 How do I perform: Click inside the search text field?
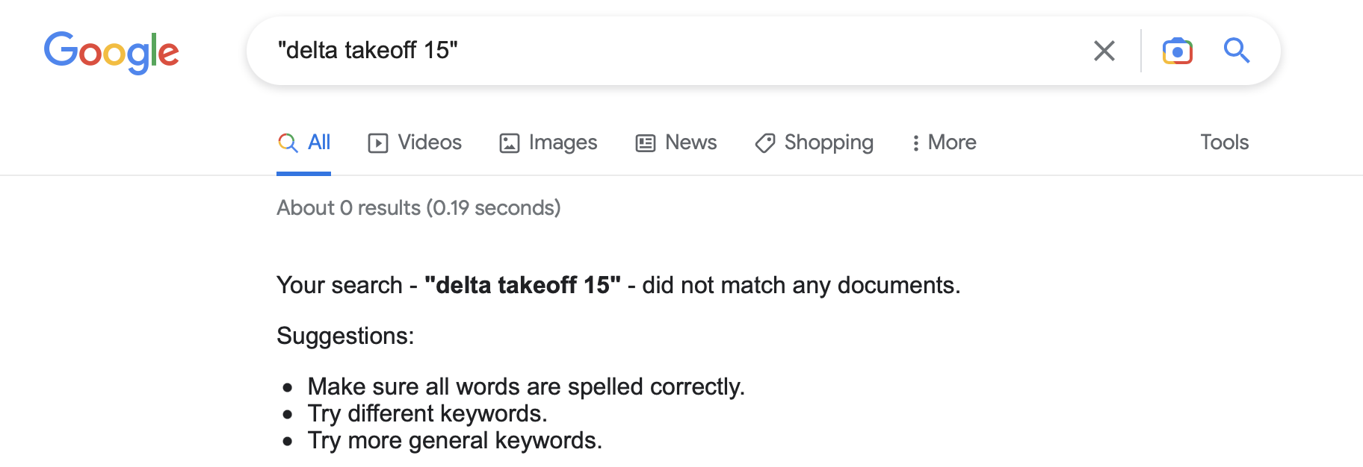point(673,51)
